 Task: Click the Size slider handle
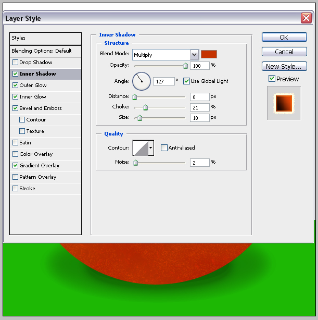coord(139,118)
